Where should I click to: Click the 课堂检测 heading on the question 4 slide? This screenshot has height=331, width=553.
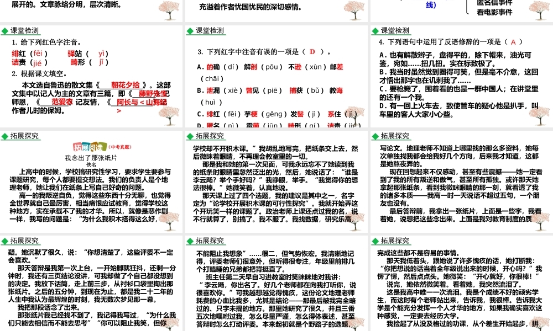click(x=395, y=30)
